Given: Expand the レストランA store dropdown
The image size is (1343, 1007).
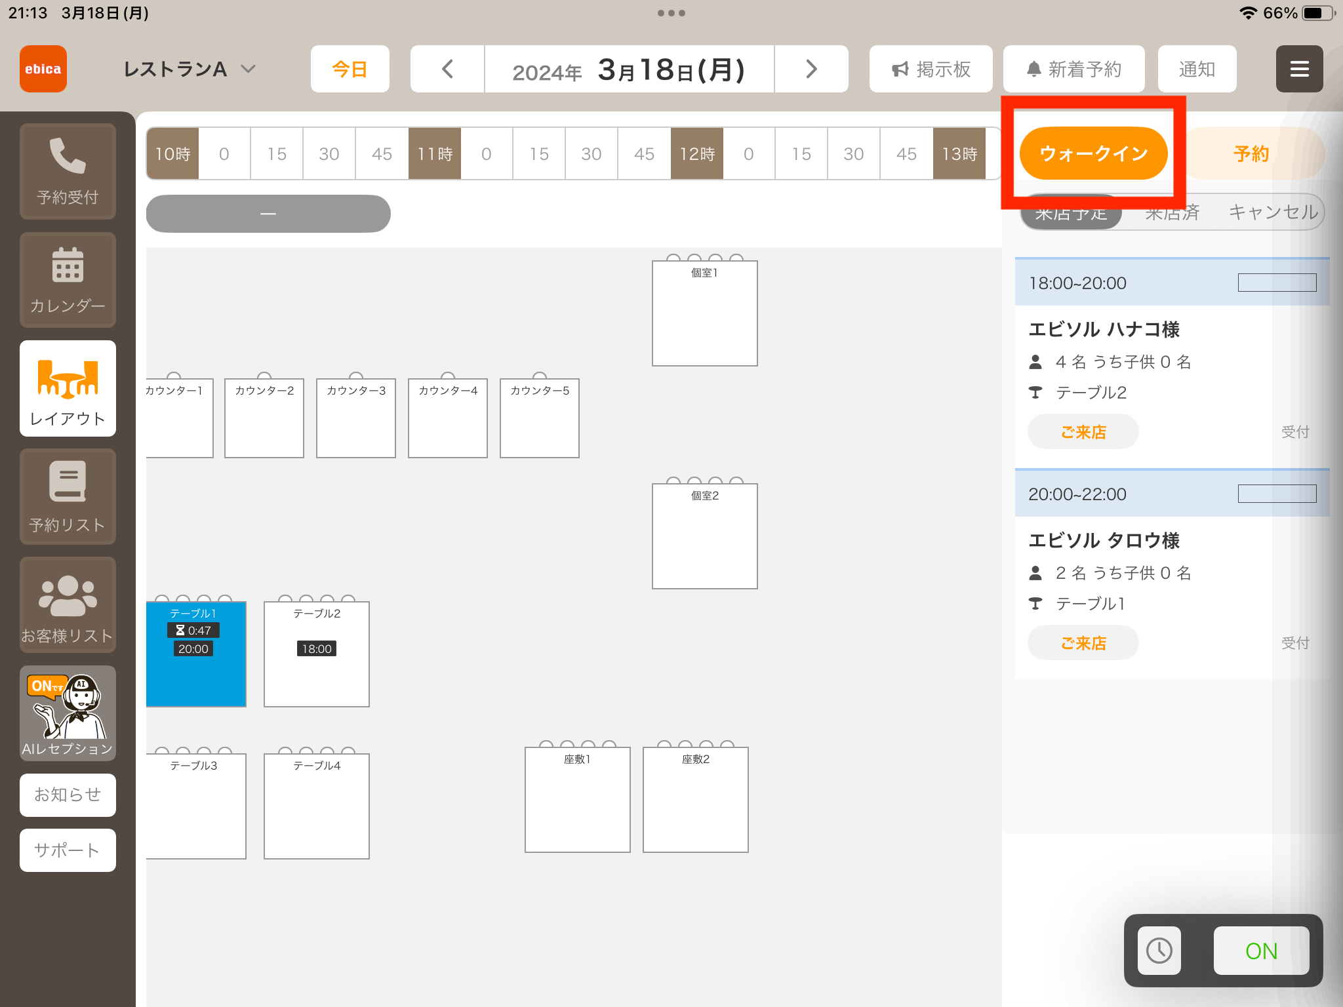Looking at the screenshot, I should [x=190, y=69].
